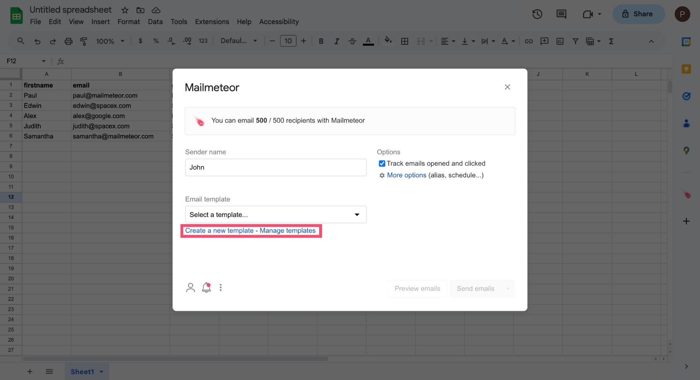Open the Sheet1 tab options arrow
Screen dimensions: 700x380
click(x=101, y=372)
